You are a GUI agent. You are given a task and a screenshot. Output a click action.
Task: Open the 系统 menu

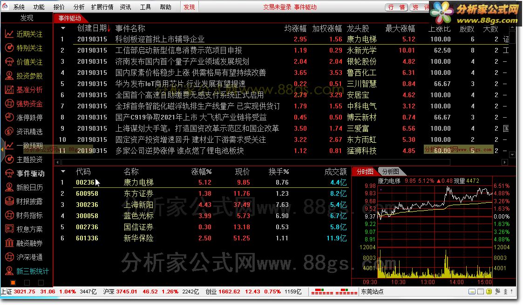click(19, 7)
